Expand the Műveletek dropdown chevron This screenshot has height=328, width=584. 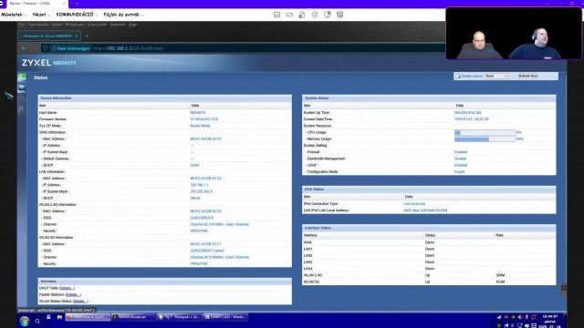[x=26, y=15]
